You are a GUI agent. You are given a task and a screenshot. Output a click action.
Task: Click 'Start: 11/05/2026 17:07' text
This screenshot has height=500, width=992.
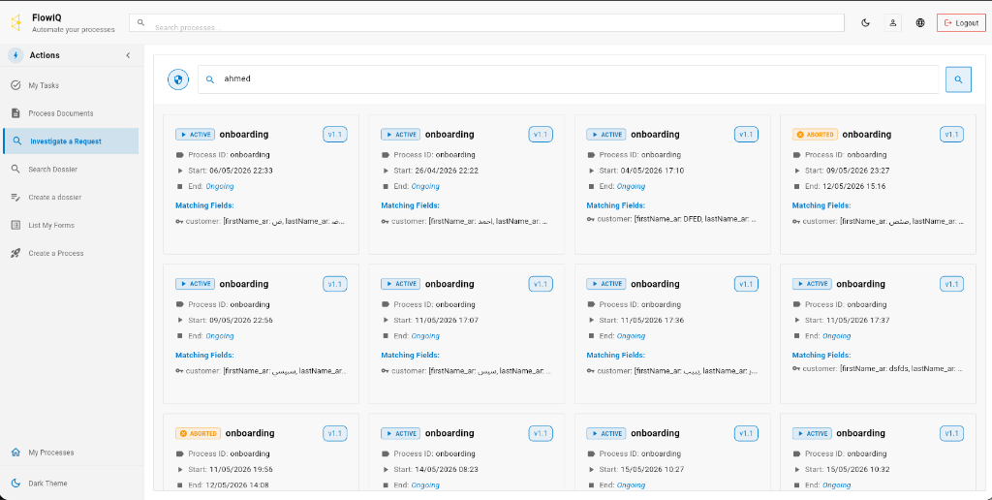pos(436,321)
